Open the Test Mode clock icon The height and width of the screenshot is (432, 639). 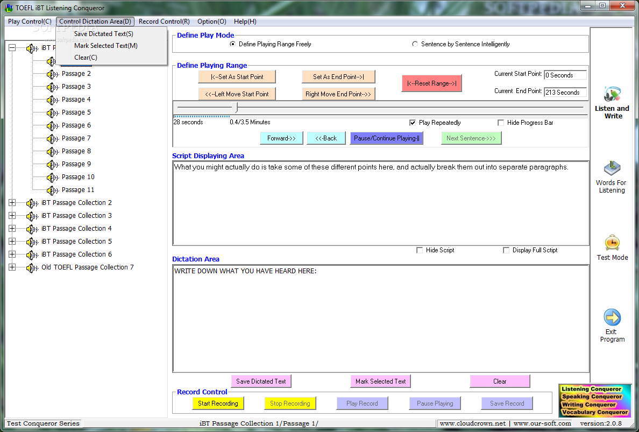click(612, 243)
